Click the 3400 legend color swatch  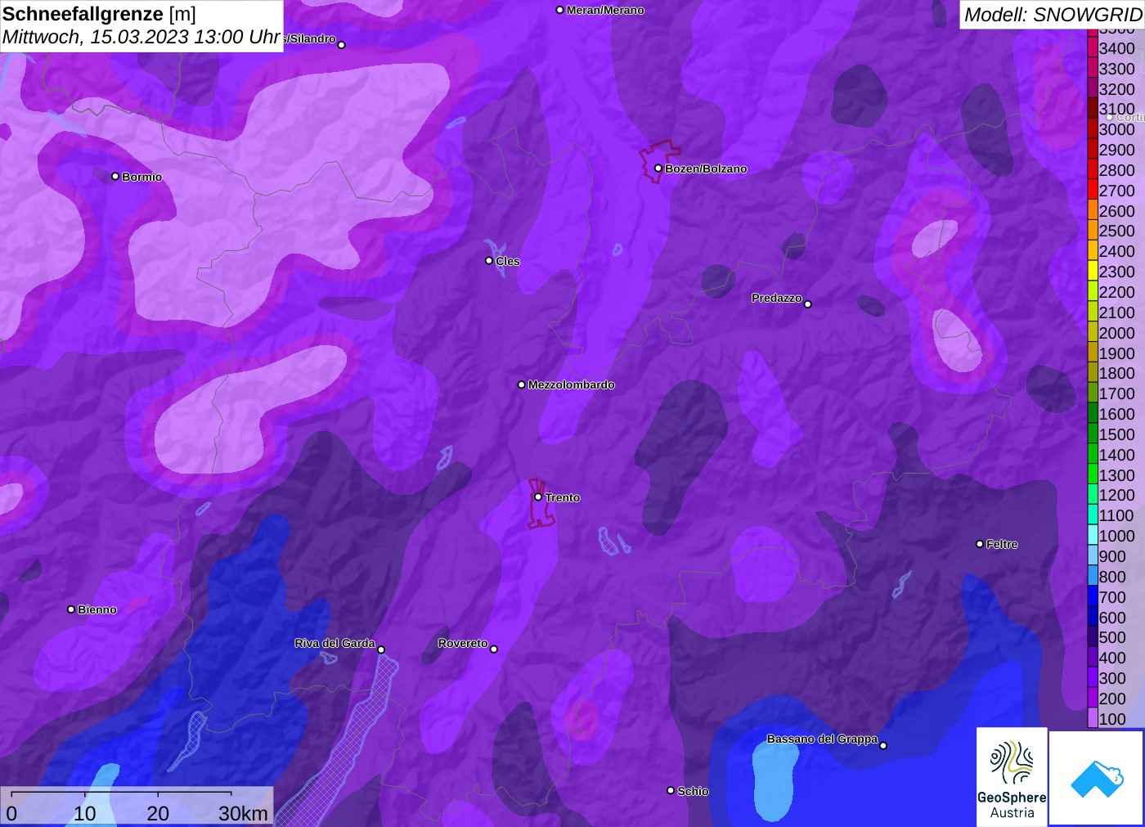[1093, 48]
